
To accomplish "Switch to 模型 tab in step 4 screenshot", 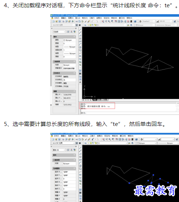I will (95, 100).
